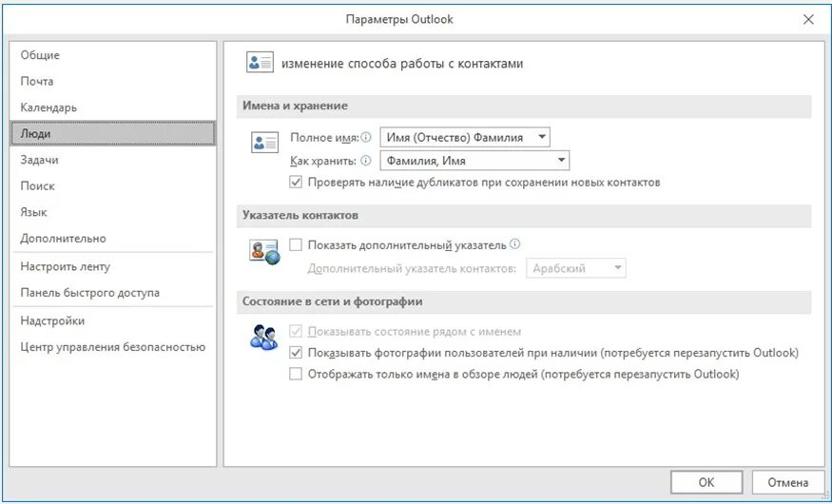The width and height of the screenshot is (832, 504).
Task: Confirm settings with the OK button
Action: pyautogui.click(x=706, y=482)
